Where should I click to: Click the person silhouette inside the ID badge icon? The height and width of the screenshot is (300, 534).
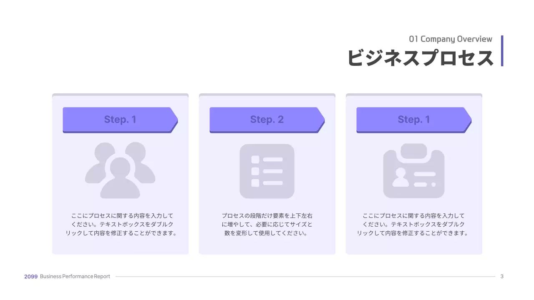tap(401, 177)
